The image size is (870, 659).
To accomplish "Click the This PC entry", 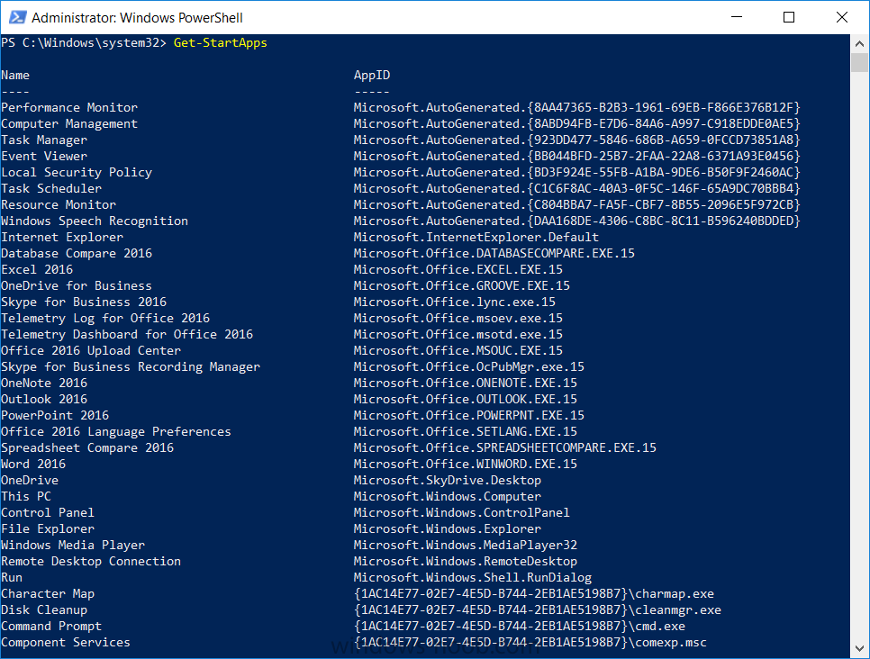I will click(x=26, y=496).
